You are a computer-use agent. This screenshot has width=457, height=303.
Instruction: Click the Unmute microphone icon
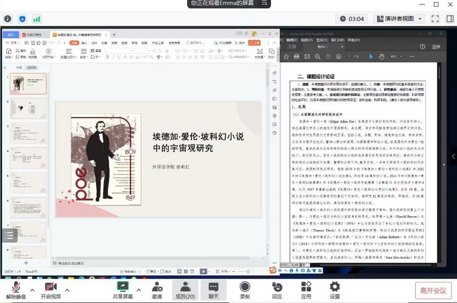(16, 287)
